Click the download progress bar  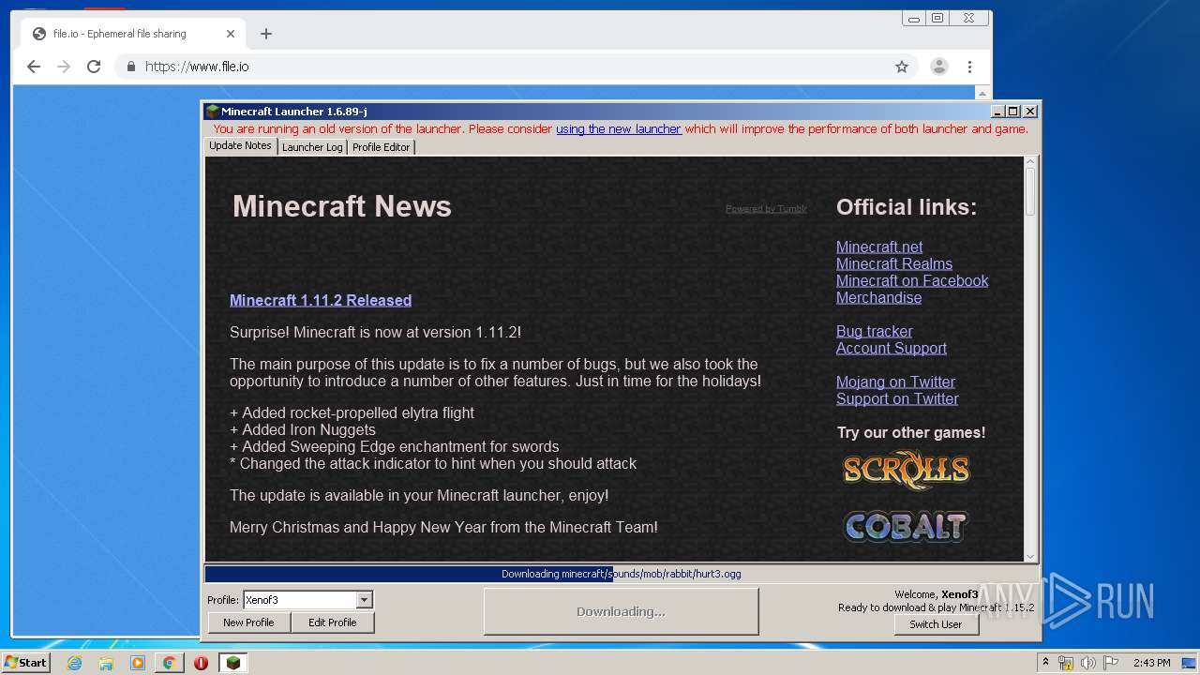coord(621,574)
